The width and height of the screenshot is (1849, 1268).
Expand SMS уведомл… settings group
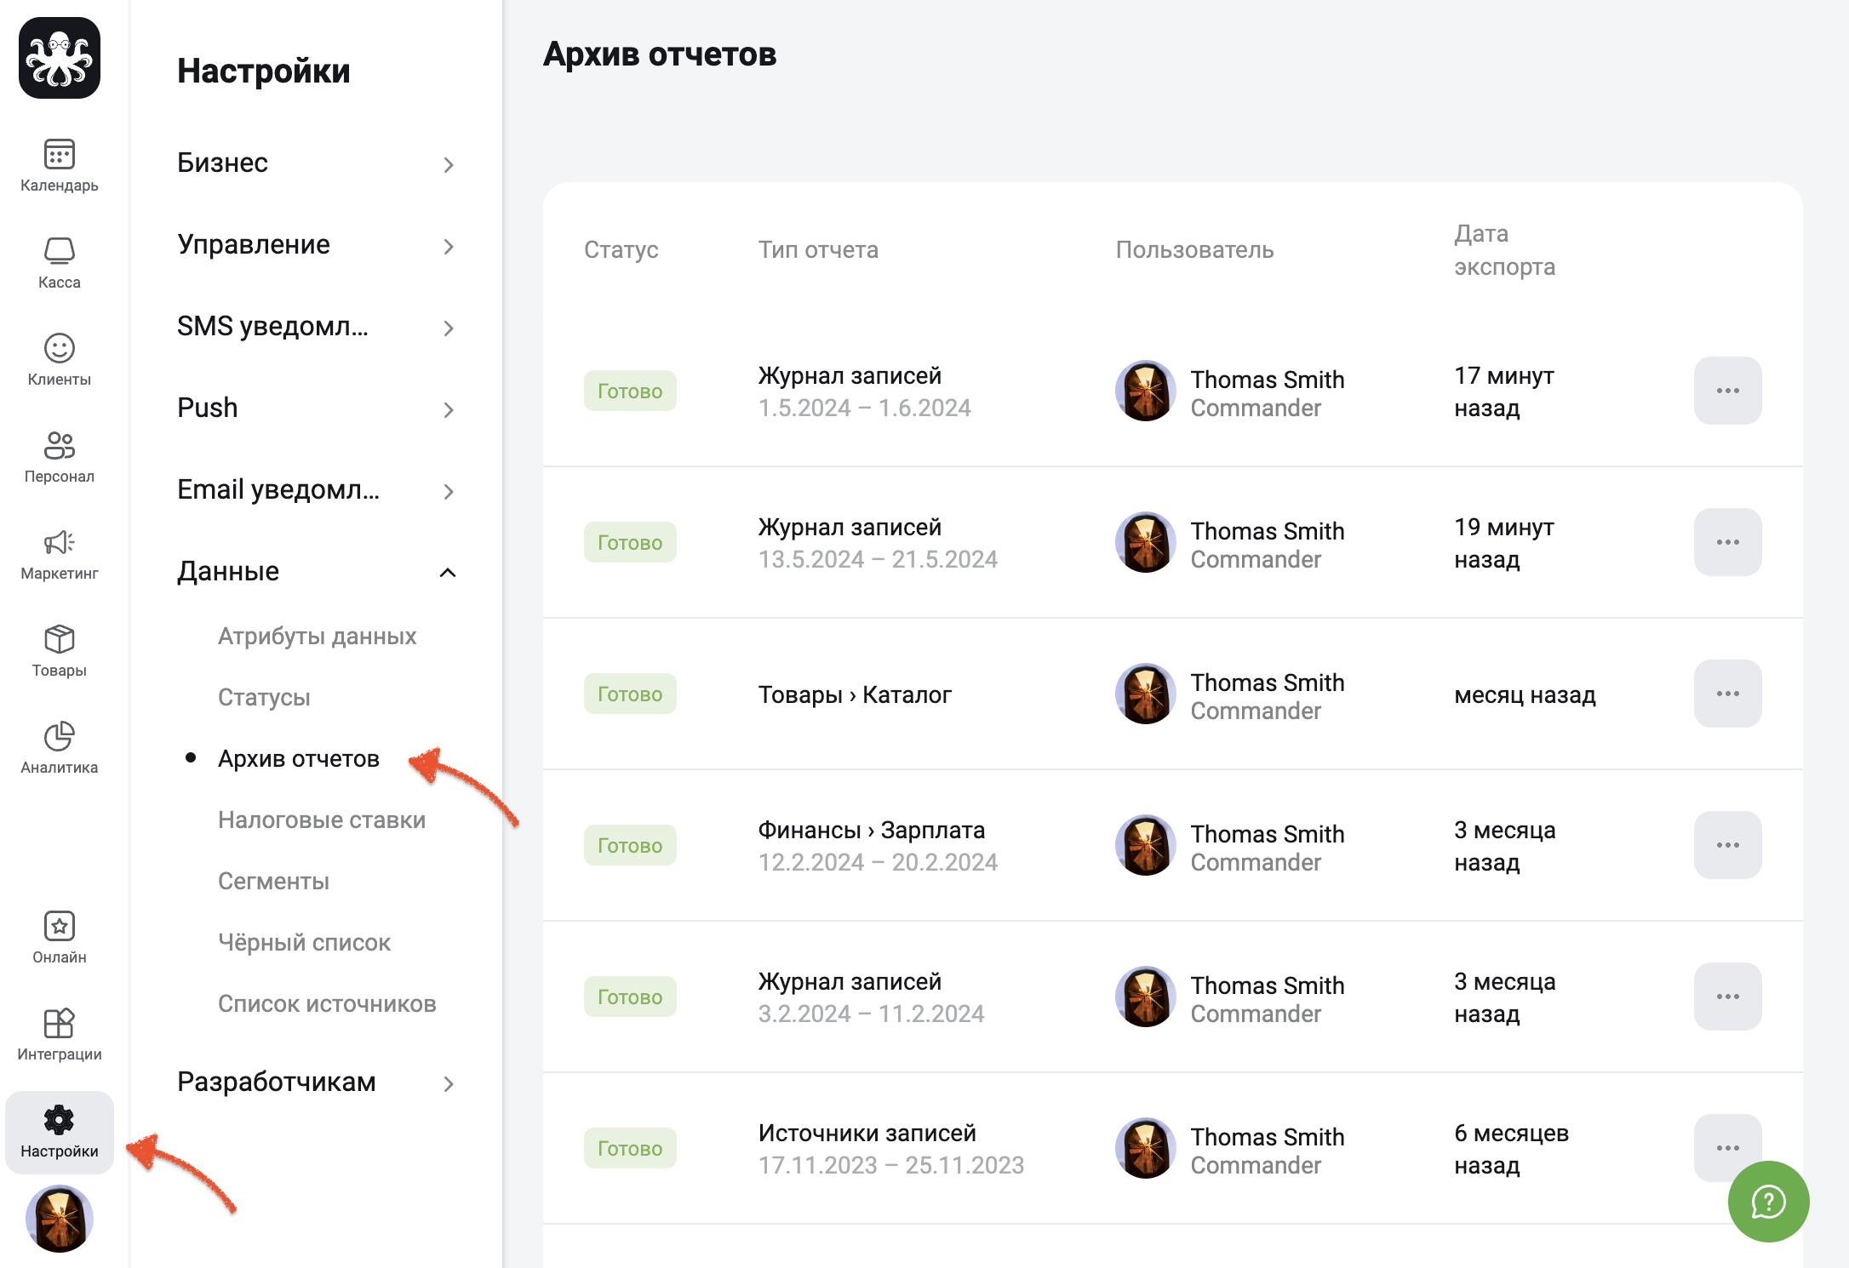317,327
